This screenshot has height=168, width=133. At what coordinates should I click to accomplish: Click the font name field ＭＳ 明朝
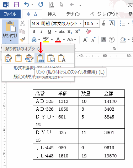point(54,24)
